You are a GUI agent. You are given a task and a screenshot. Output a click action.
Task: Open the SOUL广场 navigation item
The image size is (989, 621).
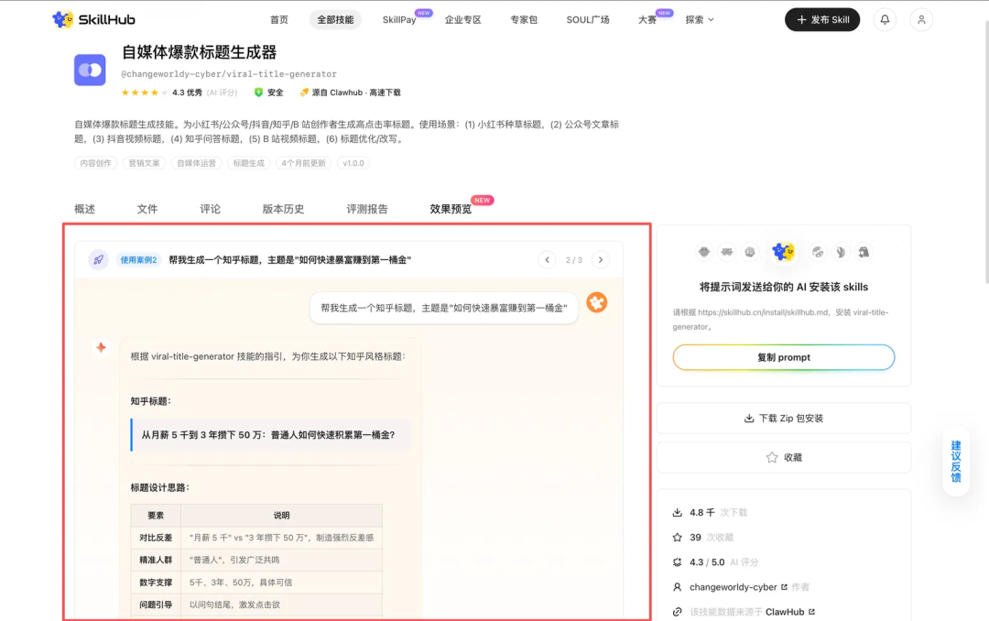pos(588,19)
